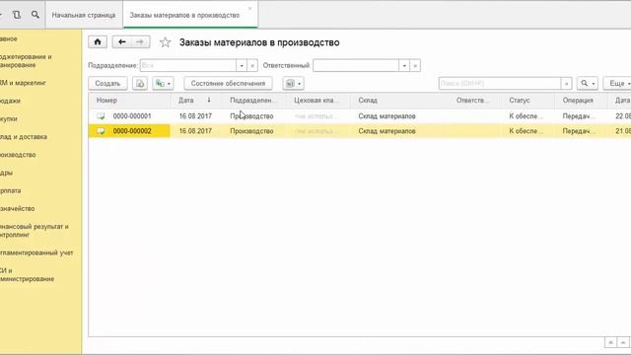
Task: Click Производство in row 0000-000002
Action: pos(251,131)
